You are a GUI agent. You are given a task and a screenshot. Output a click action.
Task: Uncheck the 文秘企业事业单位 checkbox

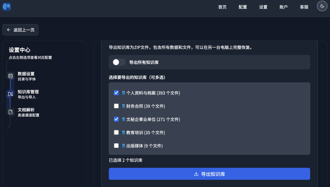[116, 119]
